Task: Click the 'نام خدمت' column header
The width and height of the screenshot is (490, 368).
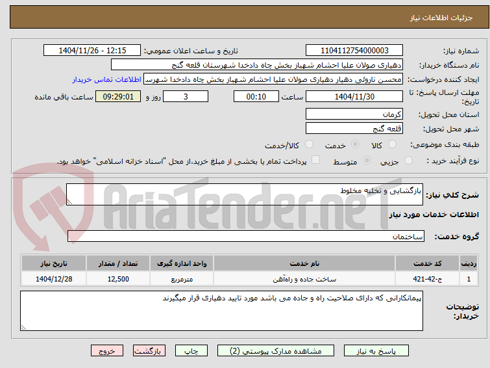Action: (304, 263)
